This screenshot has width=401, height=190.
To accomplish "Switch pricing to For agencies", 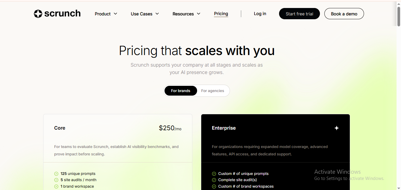I will (213, 91).
